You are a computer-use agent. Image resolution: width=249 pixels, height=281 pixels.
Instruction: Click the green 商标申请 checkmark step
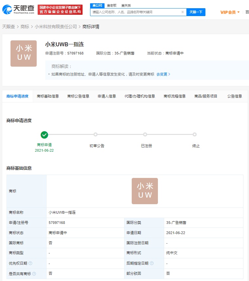click(44, 135)
